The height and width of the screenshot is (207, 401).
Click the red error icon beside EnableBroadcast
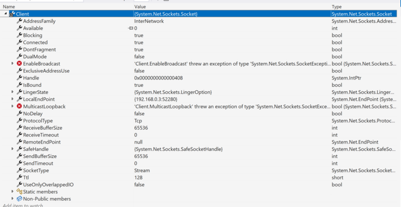19,63
